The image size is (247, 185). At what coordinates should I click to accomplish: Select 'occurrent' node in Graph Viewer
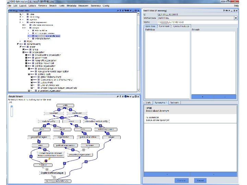click(x=54, y=113)
